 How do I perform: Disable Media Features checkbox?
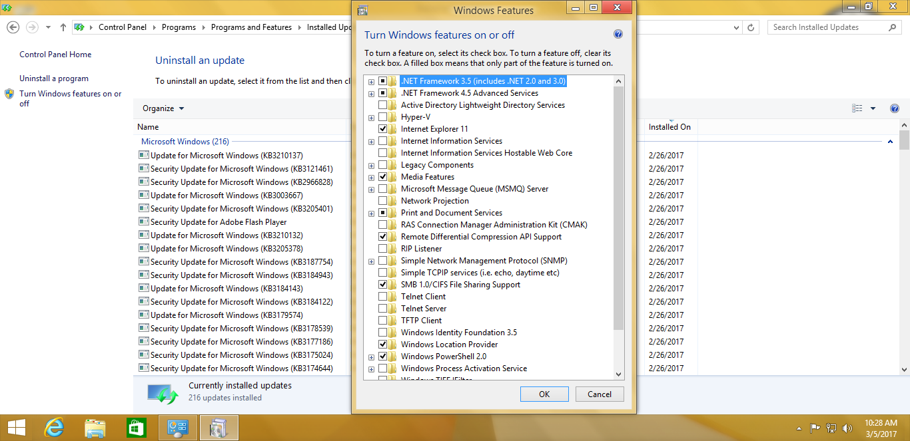(x=382, y=177)
